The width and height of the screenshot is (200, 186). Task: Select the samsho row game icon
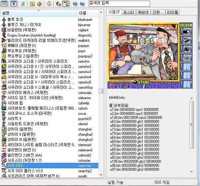4,61
